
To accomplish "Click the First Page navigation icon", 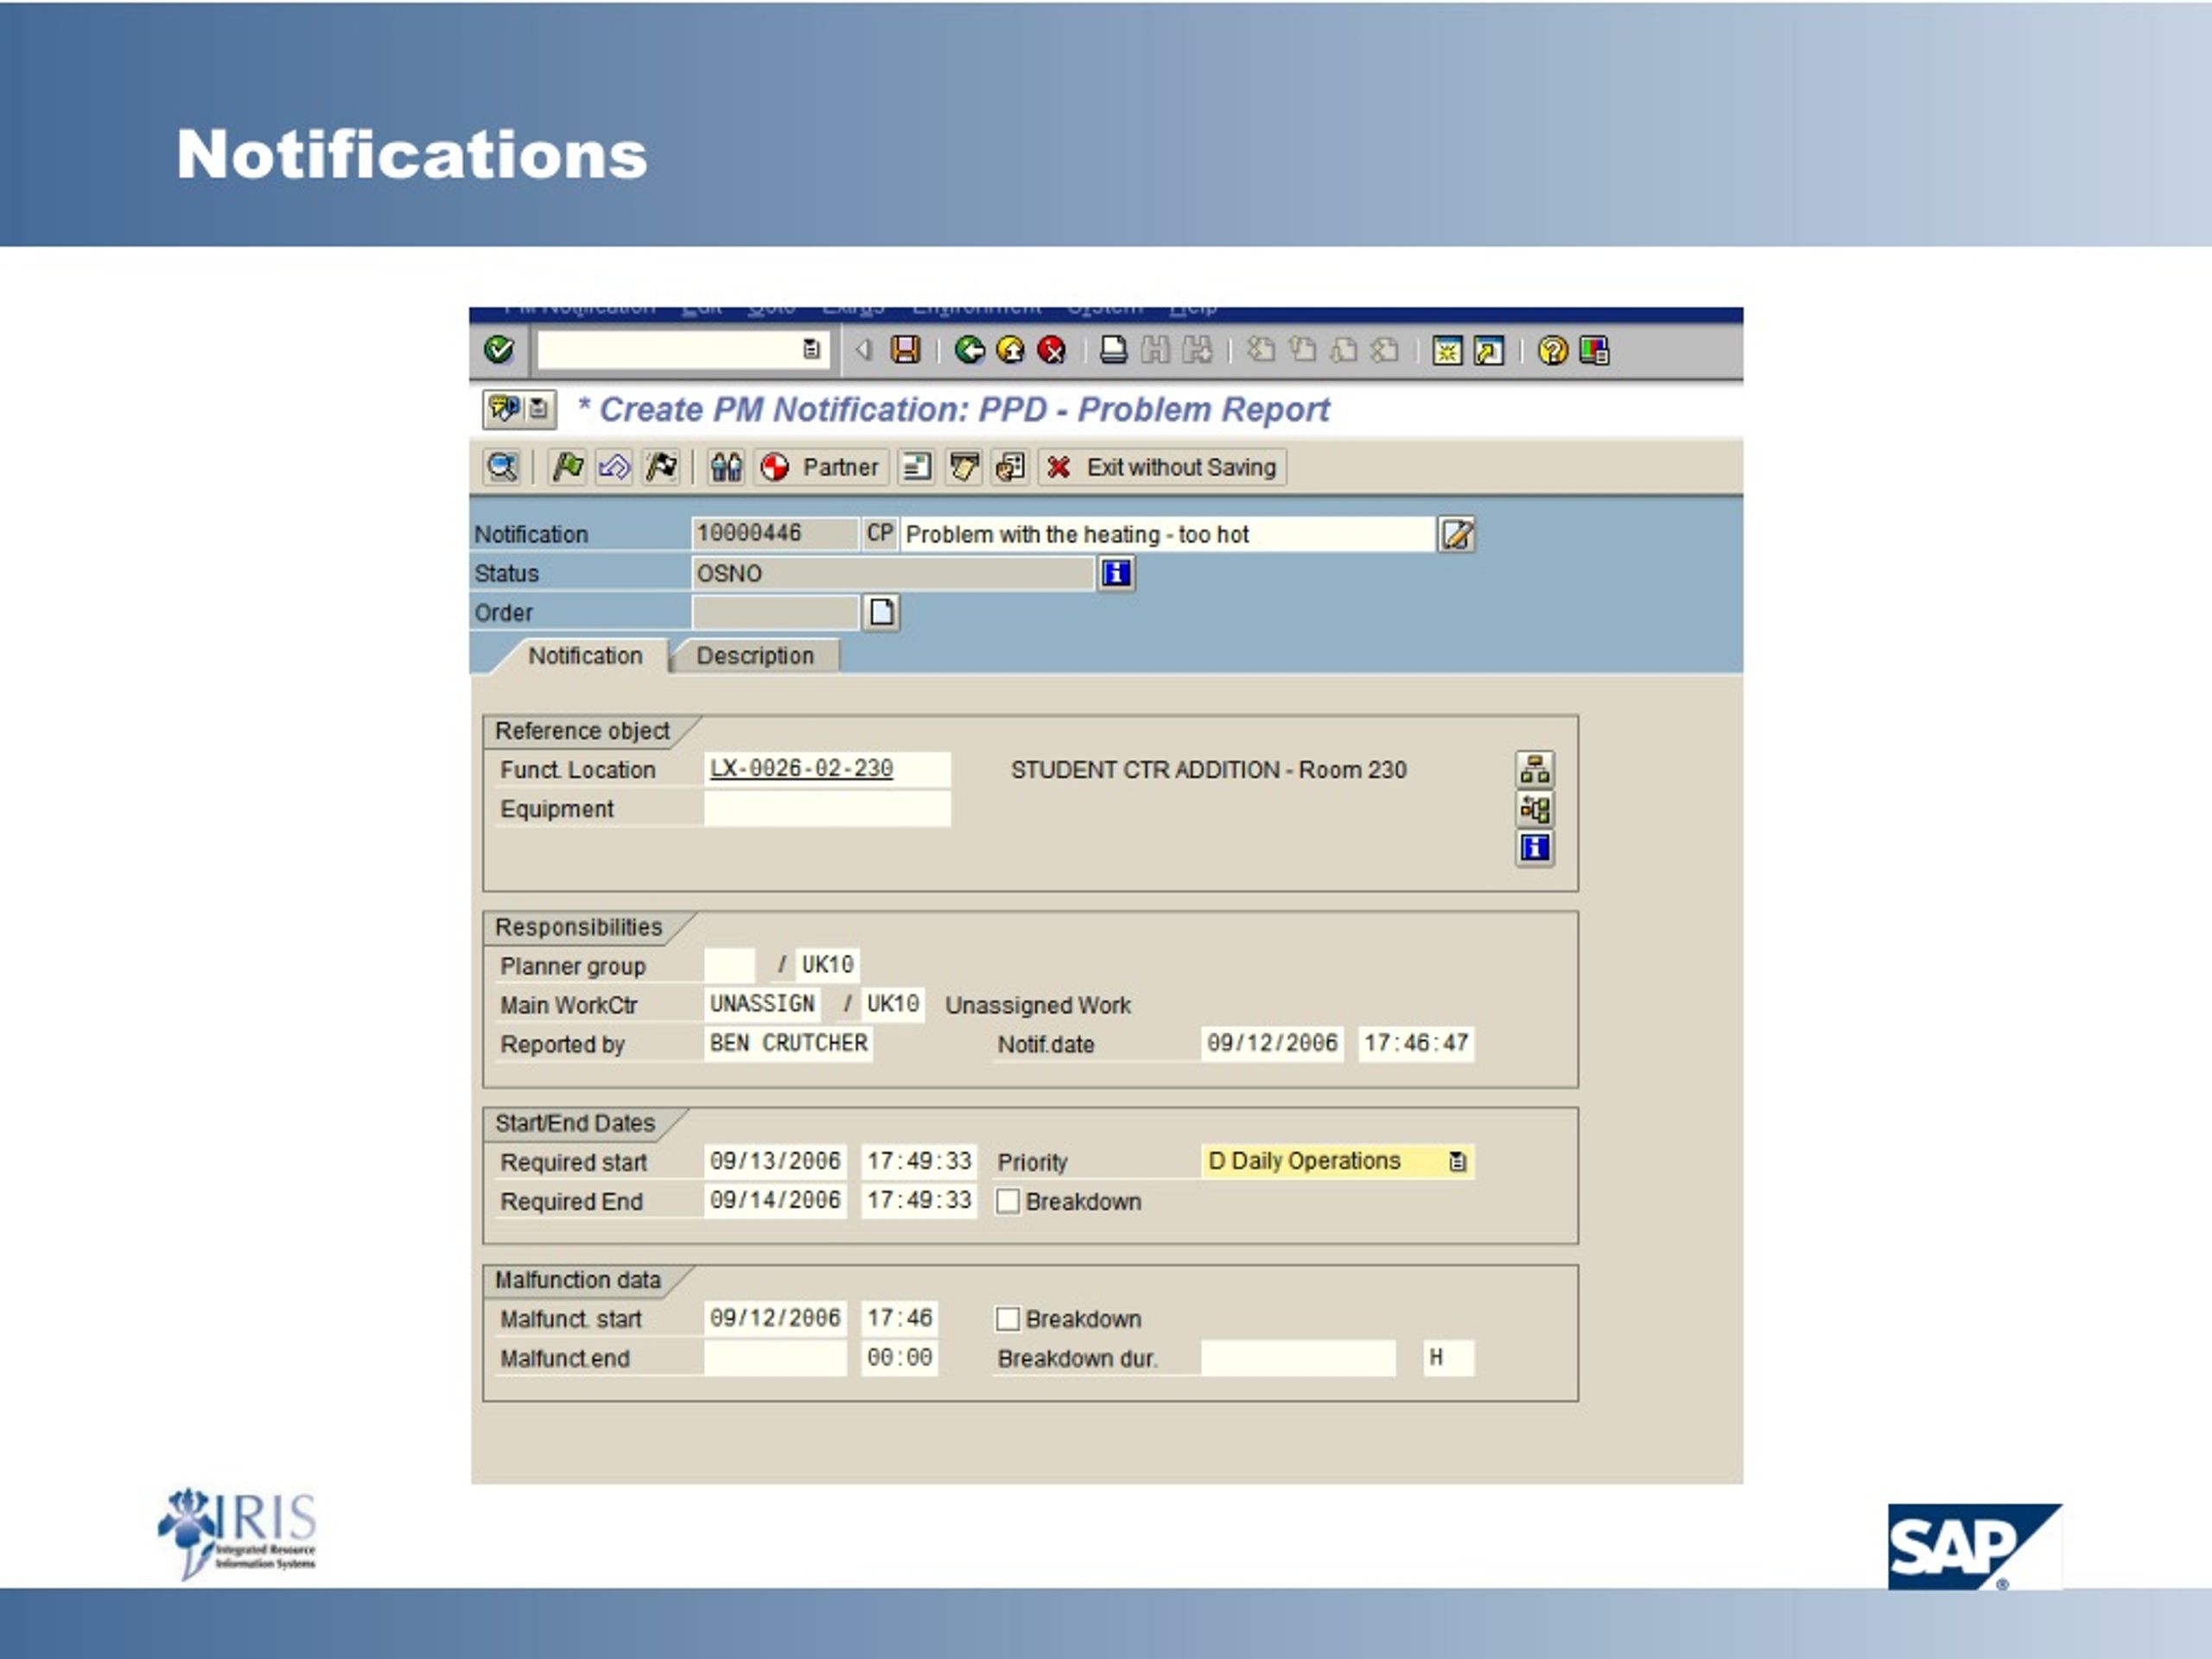I will pos(1261,350).
